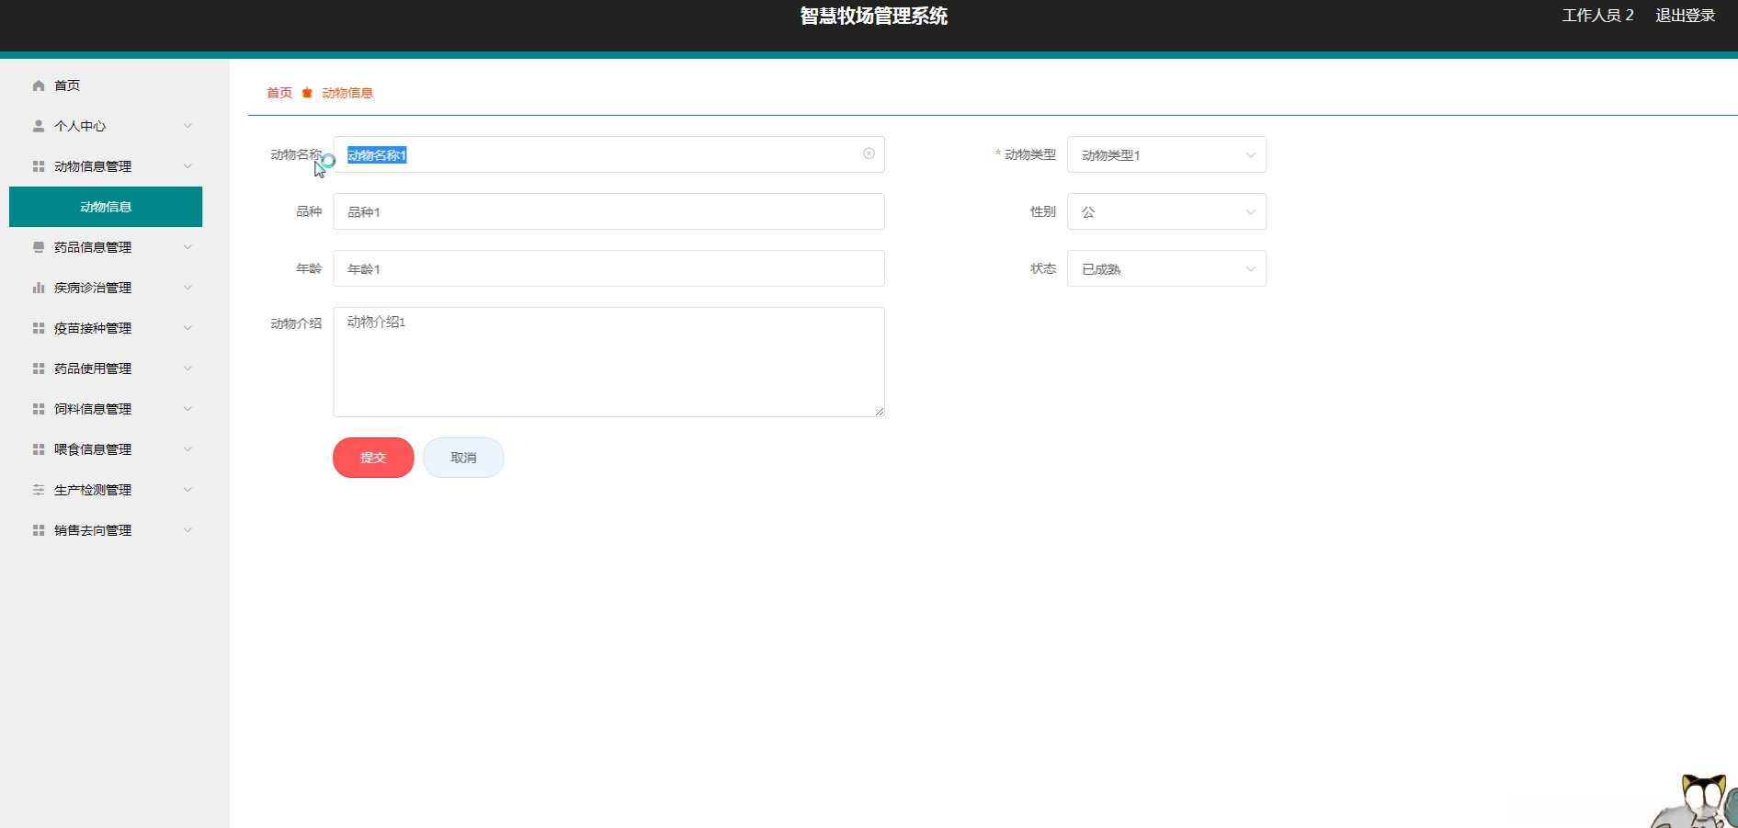Open the 药品使用管理 sidebar menu
Viewport: 1738px width, 828px height.
106,369
